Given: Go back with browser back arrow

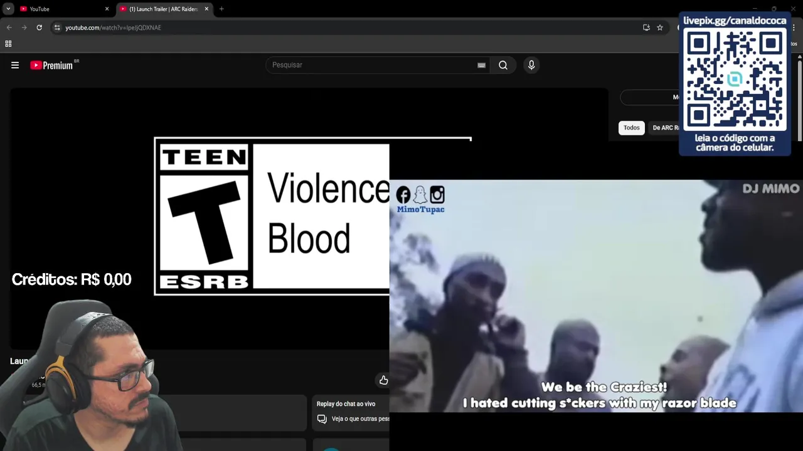Looking at the screenshot, I should 9,28.
